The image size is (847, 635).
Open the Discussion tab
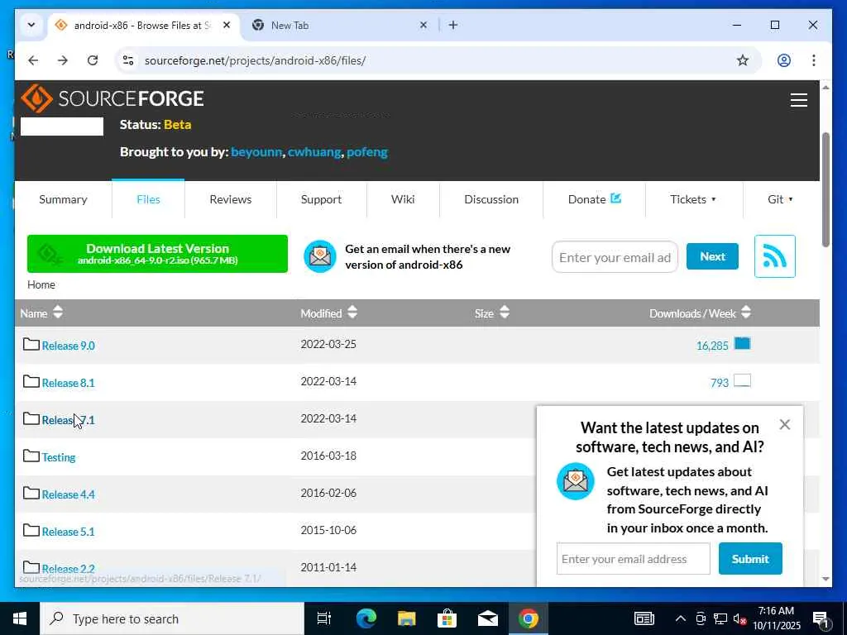(491, 199)
